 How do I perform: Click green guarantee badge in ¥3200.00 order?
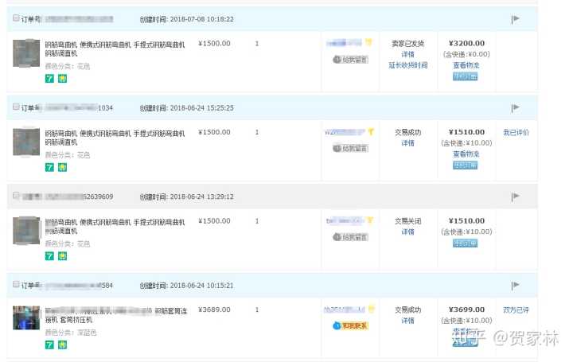63,79
